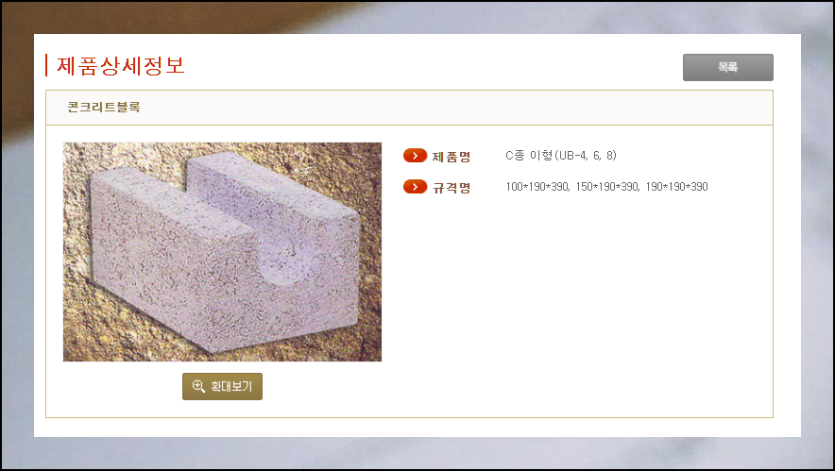
Task: Click the 확대보기 text label
Action: tap(231, 386)
